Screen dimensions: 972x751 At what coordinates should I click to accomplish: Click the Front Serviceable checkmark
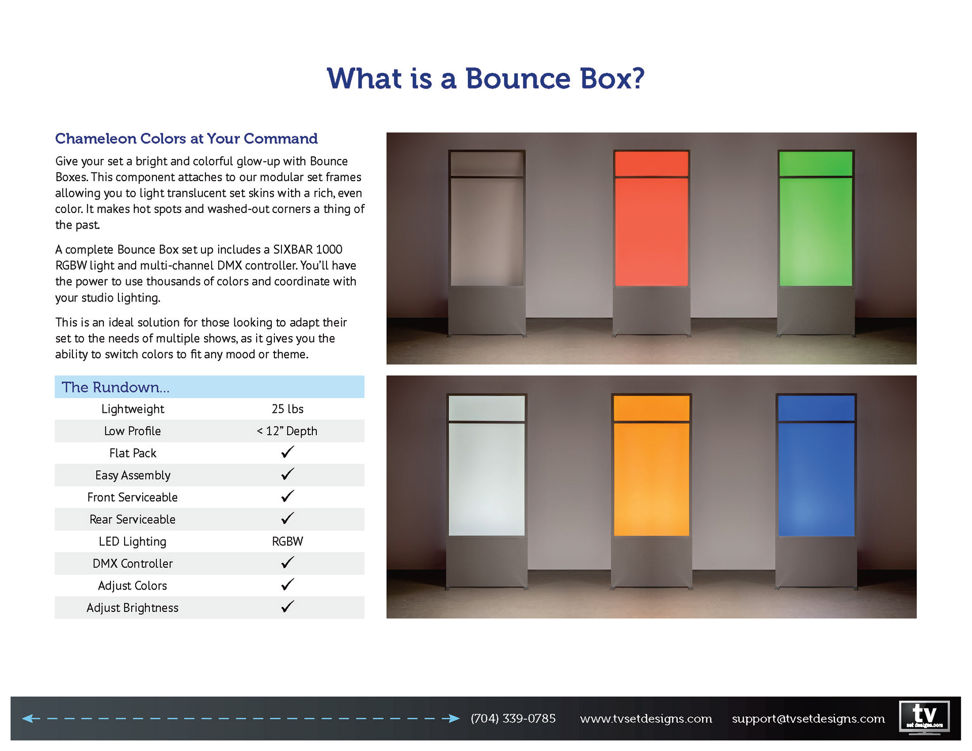(x=288, y=496)
